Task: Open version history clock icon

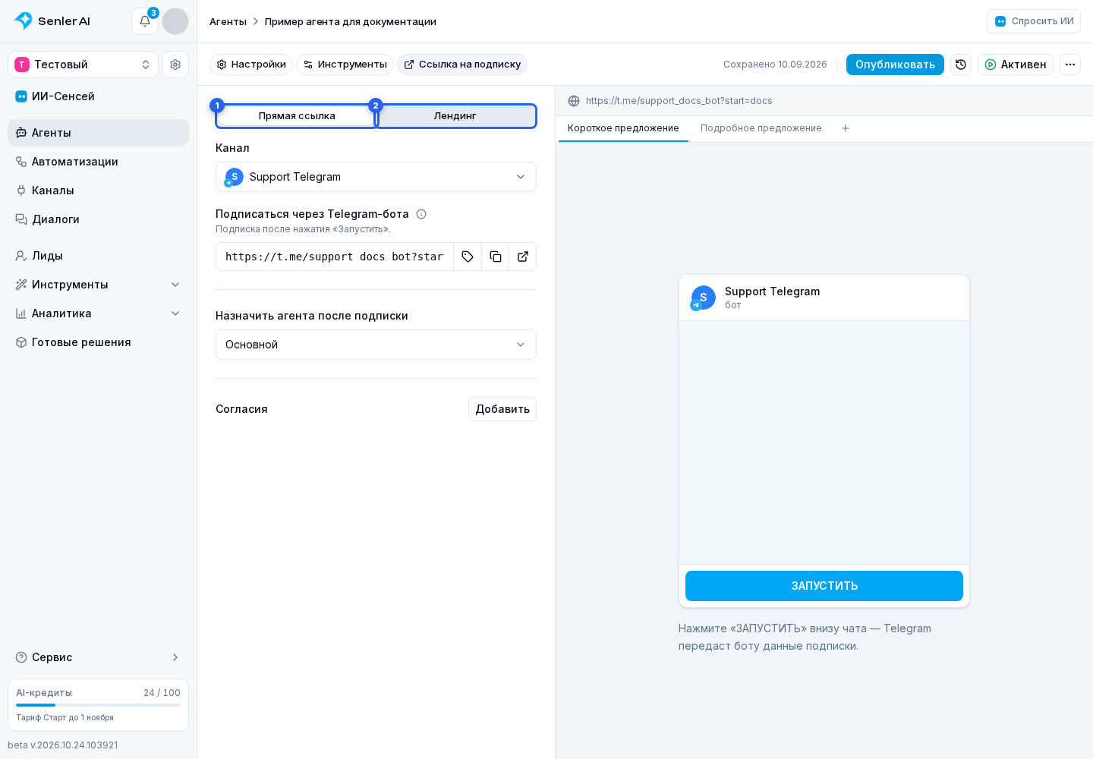Action: [x=961, y=65]
